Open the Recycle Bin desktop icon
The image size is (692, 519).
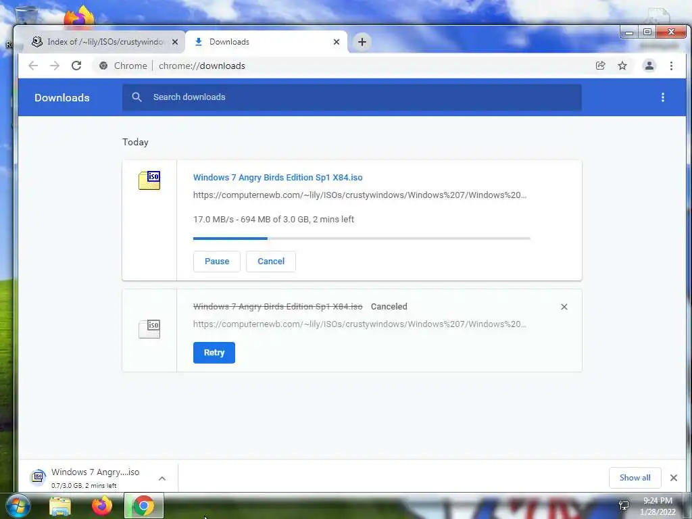coord(26,16)
